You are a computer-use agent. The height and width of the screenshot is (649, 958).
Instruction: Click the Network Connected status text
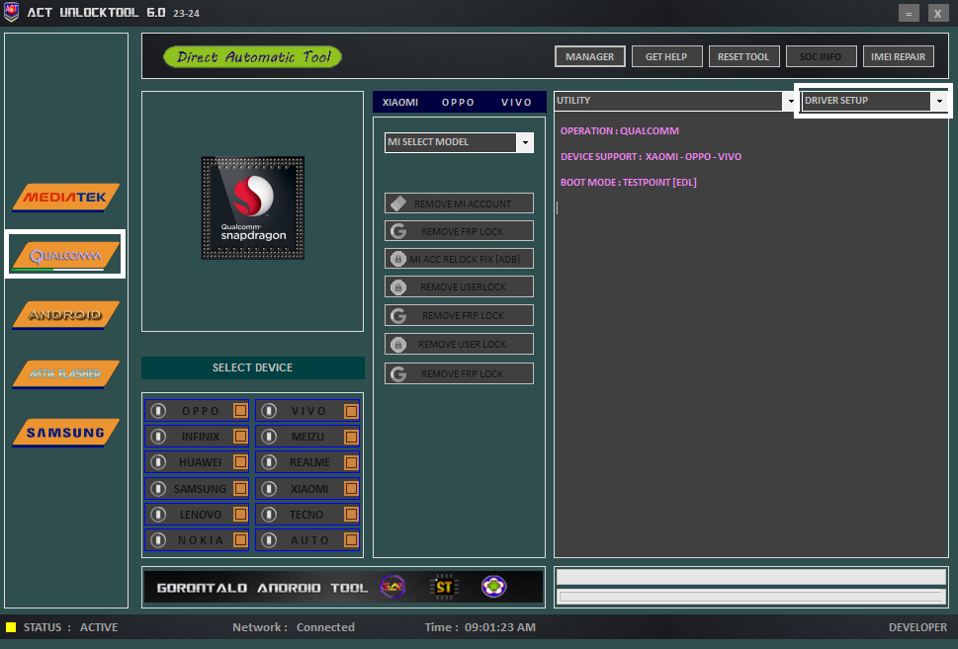tap(294, 627)
